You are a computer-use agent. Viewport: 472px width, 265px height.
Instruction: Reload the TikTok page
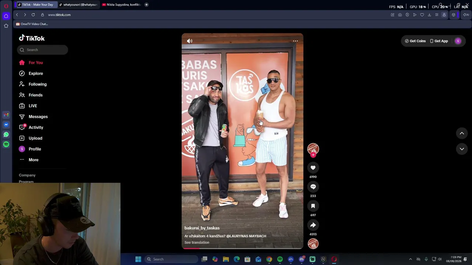33,15
